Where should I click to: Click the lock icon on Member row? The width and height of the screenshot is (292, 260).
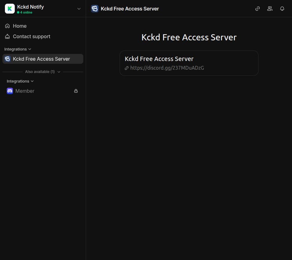pyautogui.click(x=76, y=91)
